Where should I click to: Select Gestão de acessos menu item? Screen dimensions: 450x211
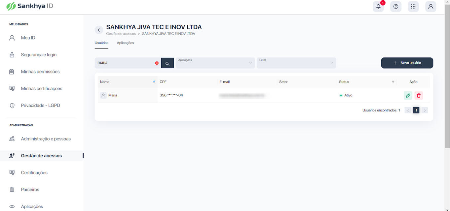point(42,156)
